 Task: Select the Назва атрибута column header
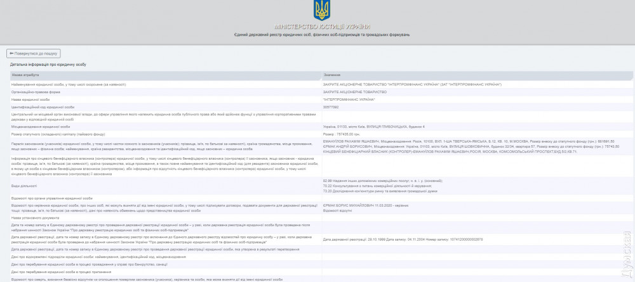click(25, 75)
